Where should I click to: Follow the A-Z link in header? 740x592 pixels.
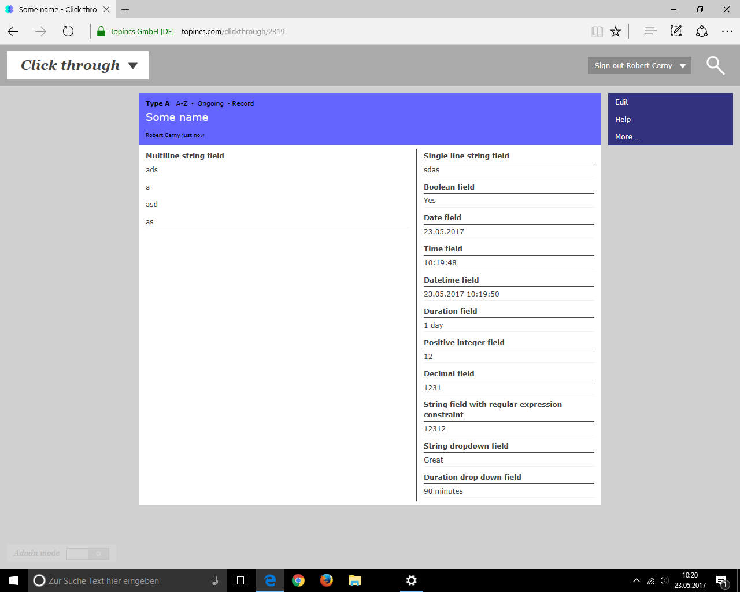click(182, 103)
